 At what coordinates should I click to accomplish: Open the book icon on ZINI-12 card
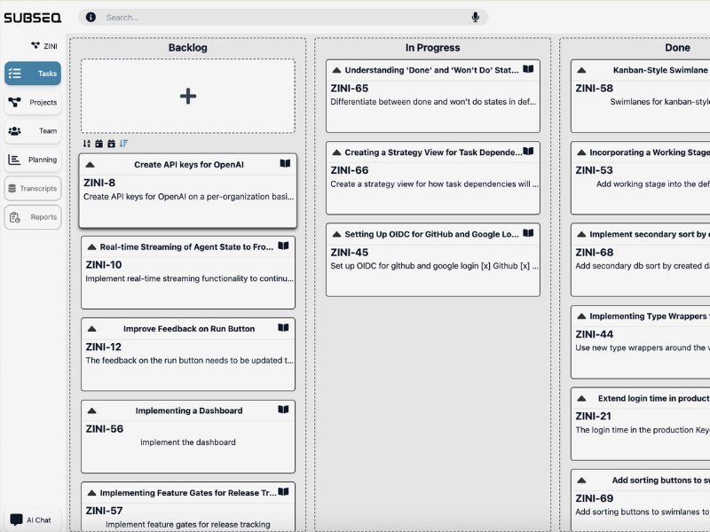283,328
